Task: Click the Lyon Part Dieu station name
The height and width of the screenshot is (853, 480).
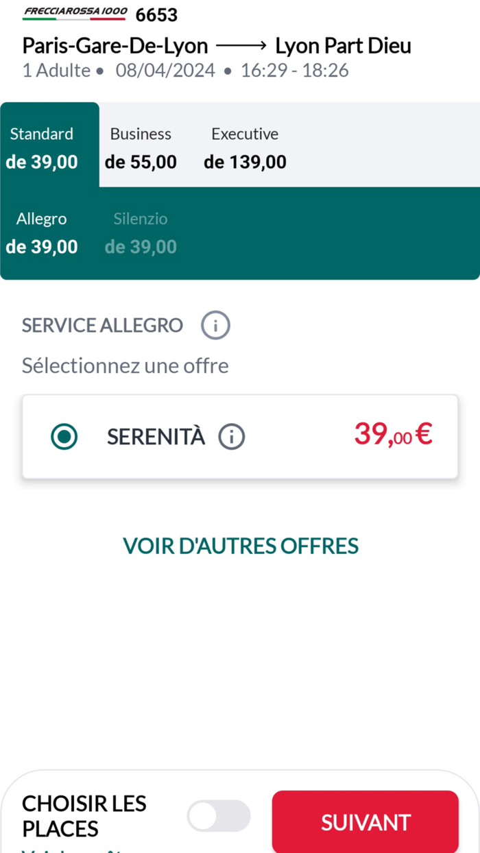Action: [x=343, y=45]
